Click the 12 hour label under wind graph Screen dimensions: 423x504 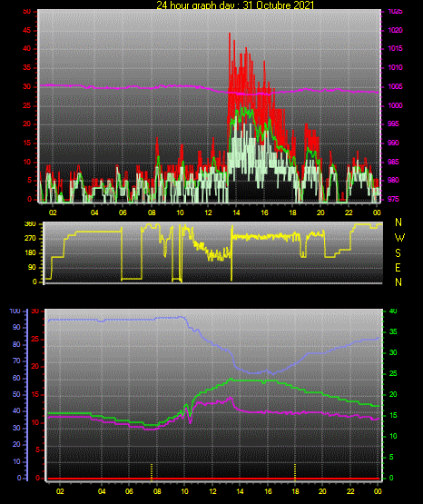click(x=208, y=212)
